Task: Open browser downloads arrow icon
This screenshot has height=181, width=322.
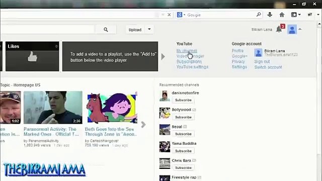Action: [270, 15]
